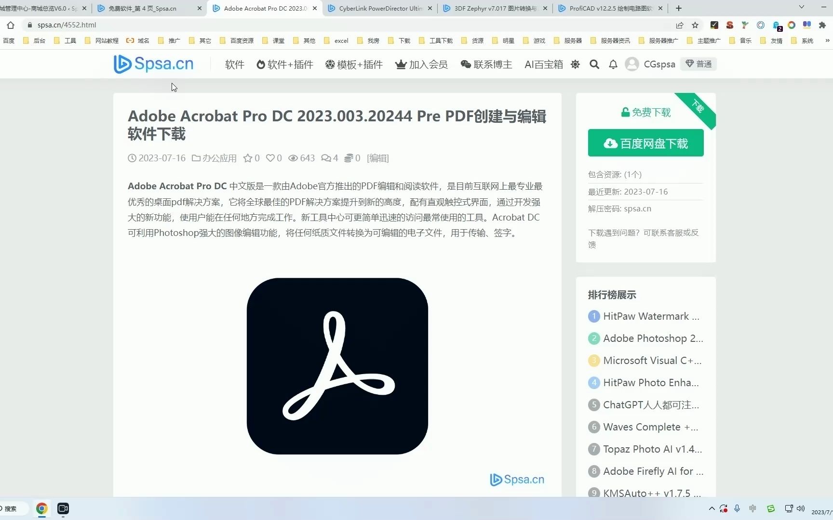Image resolution: width=833 pixels, height=520 pixels.
Task: Open the excel bookmark folder
Action: pyautogui.click(x=336, y=40)
